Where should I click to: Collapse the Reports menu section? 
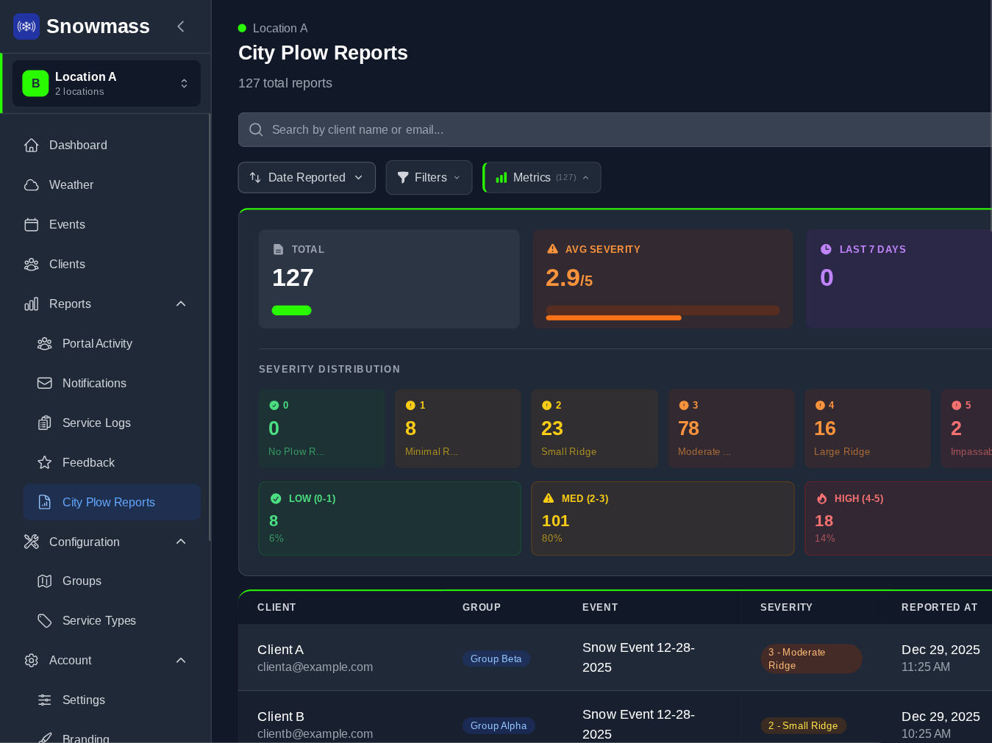tap(181, 304)
